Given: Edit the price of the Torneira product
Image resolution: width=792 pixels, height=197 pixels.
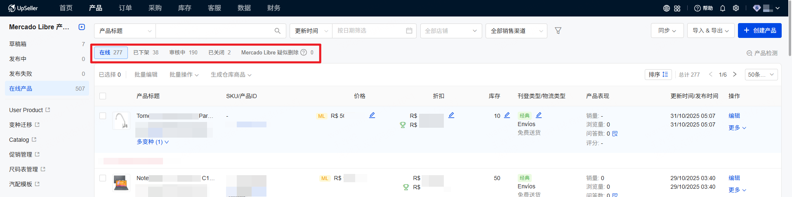Looking at the screenshot, I should coord(372,115).
